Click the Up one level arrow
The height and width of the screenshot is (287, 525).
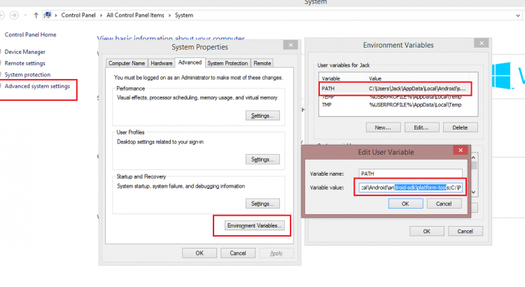36,14
